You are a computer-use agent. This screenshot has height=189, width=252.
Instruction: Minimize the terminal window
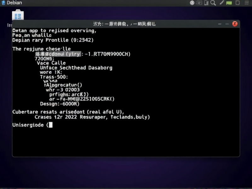(220, 24)
